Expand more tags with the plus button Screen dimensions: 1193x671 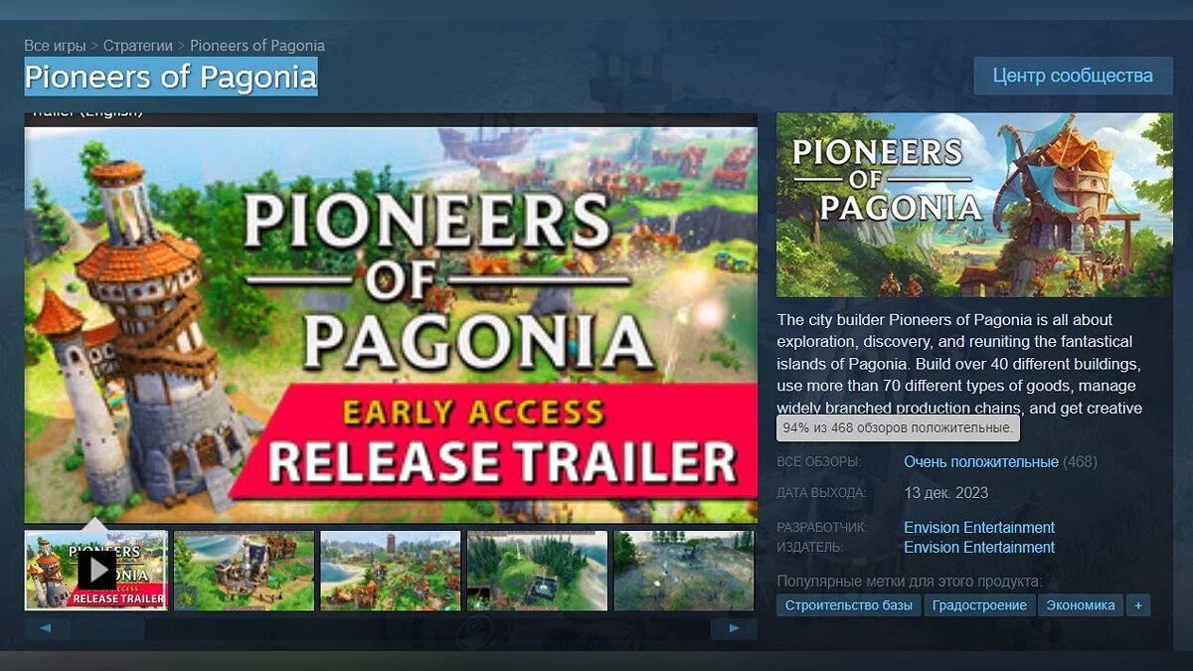(x=1138, y=605)
